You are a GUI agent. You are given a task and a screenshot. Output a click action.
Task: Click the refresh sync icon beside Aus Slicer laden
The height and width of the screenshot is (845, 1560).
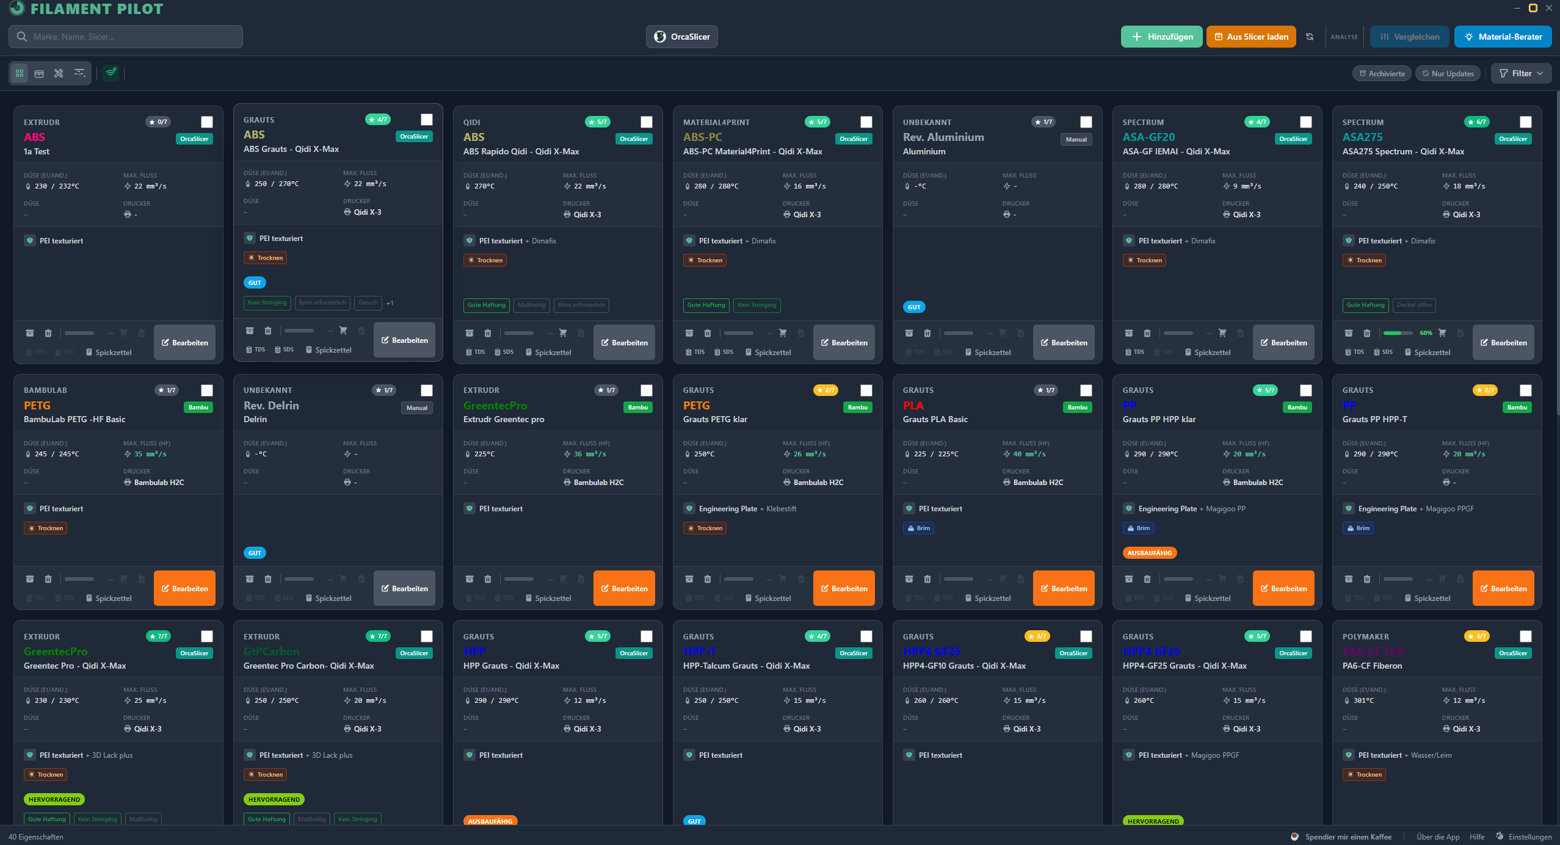1310,37
